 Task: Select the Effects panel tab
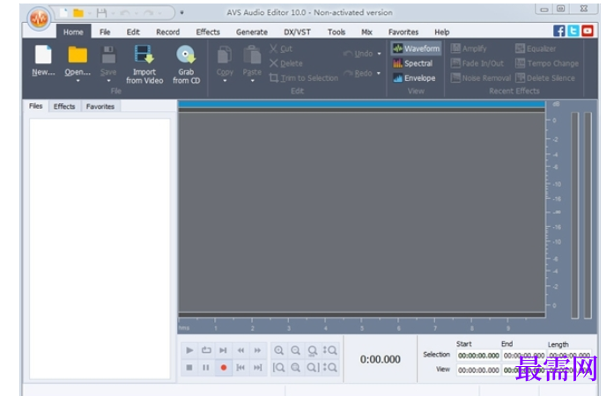point(64,106)
